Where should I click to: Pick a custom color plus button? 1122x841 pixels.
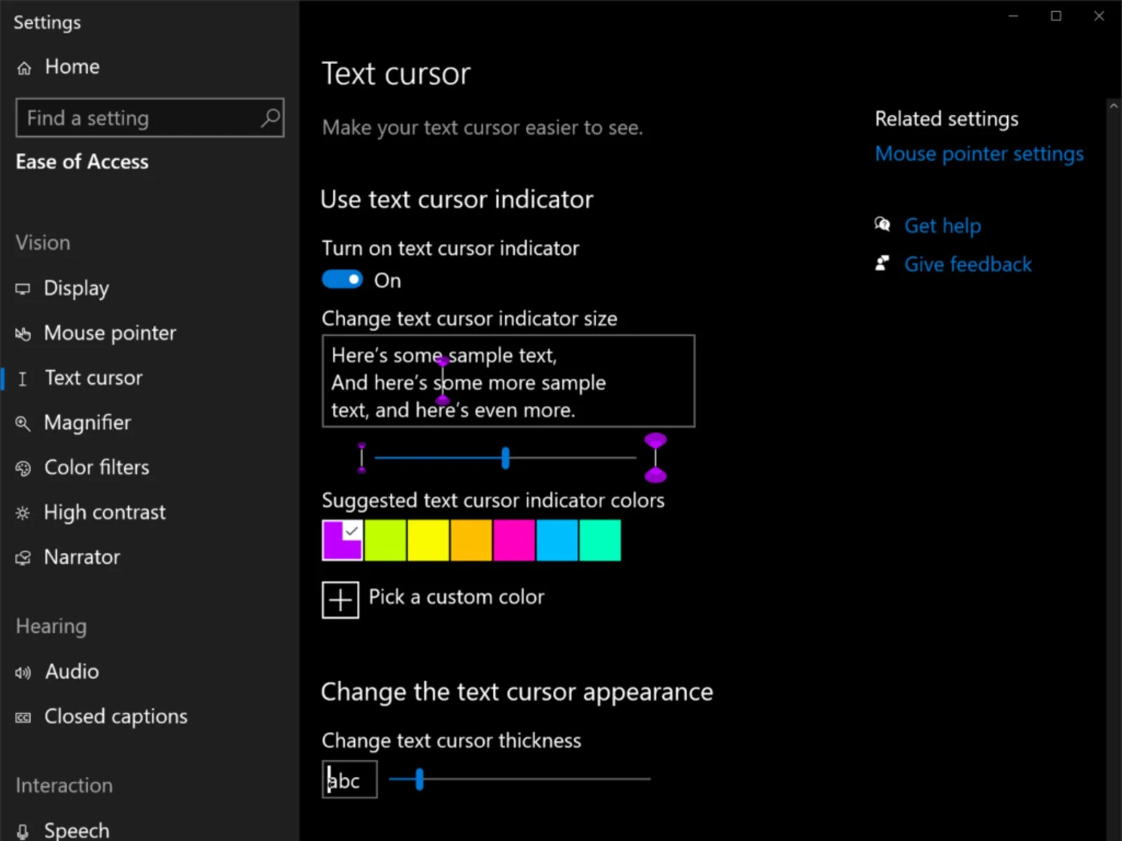(340, 600)
